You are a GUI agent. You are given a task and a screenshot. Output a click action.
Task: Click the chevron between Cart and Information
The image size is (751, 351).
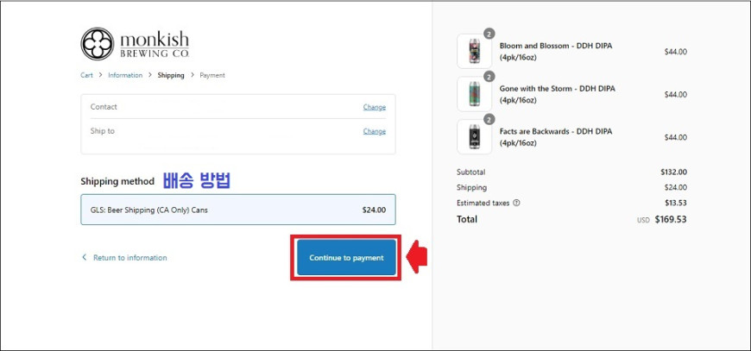point(101,75)
